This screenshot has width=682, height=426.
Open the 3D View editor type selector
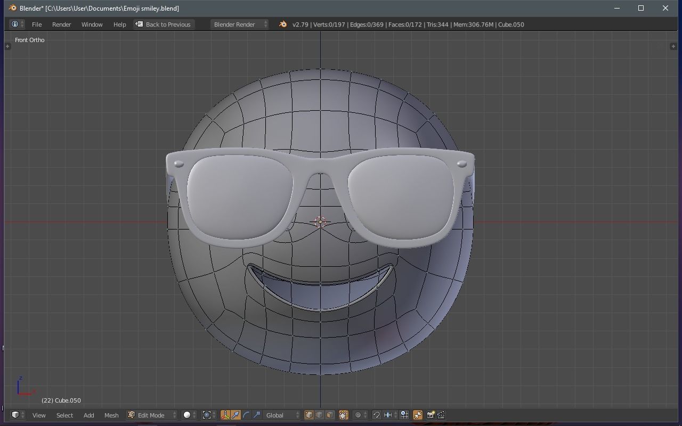(x=18, y=415)
